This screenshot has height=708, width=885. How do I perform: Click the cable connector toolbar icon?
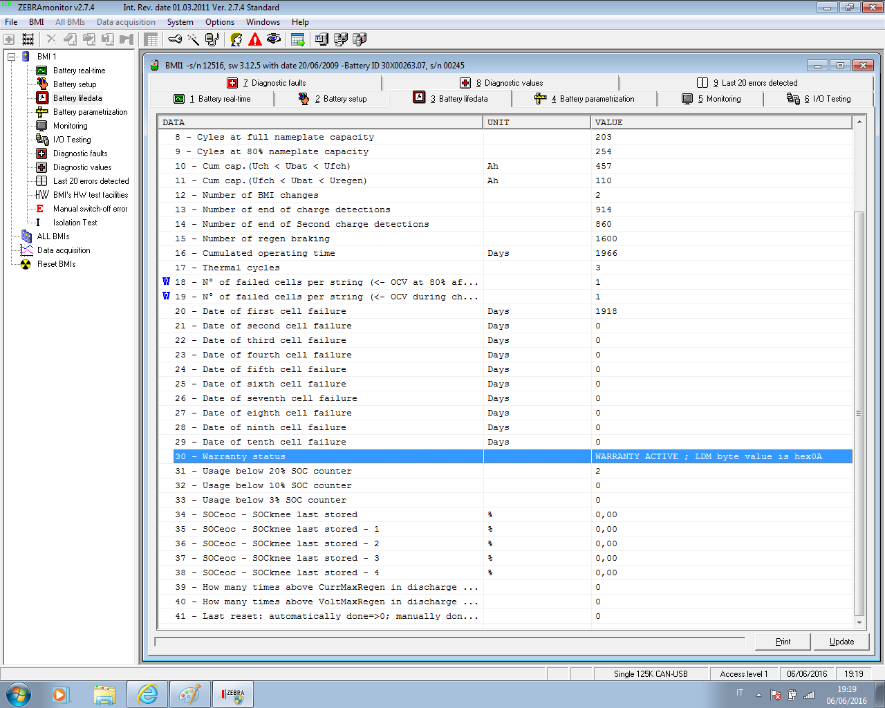coord(212,39)
